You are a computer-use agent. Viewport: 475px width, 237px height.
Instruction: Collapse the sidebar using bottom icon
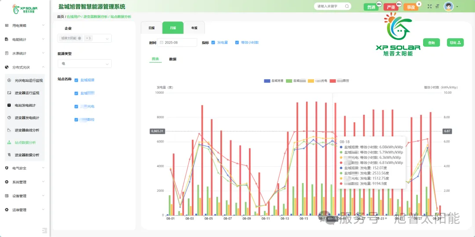click(44, 230)
